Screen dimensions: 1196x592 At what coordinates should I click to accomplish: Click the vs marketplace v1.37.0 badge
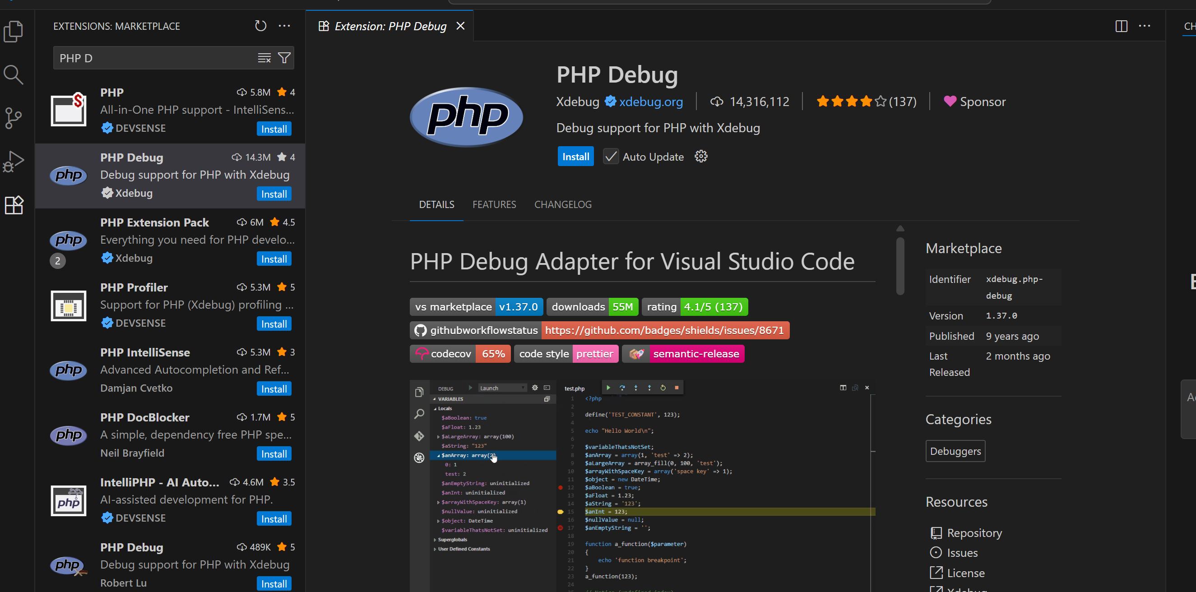click(x=476, y=306)
